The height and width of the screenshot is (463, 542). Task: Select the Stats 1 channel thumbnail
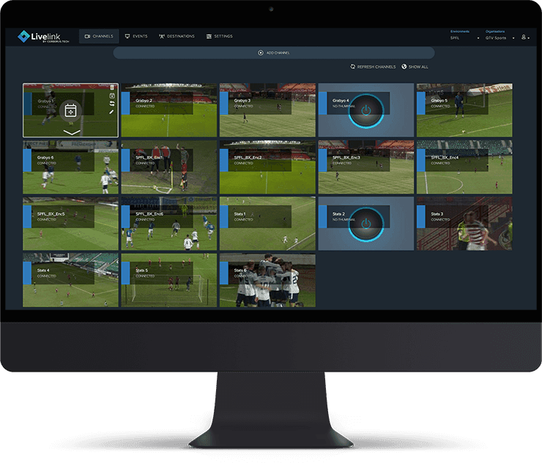pyautogui.click(x=267, y=224)
